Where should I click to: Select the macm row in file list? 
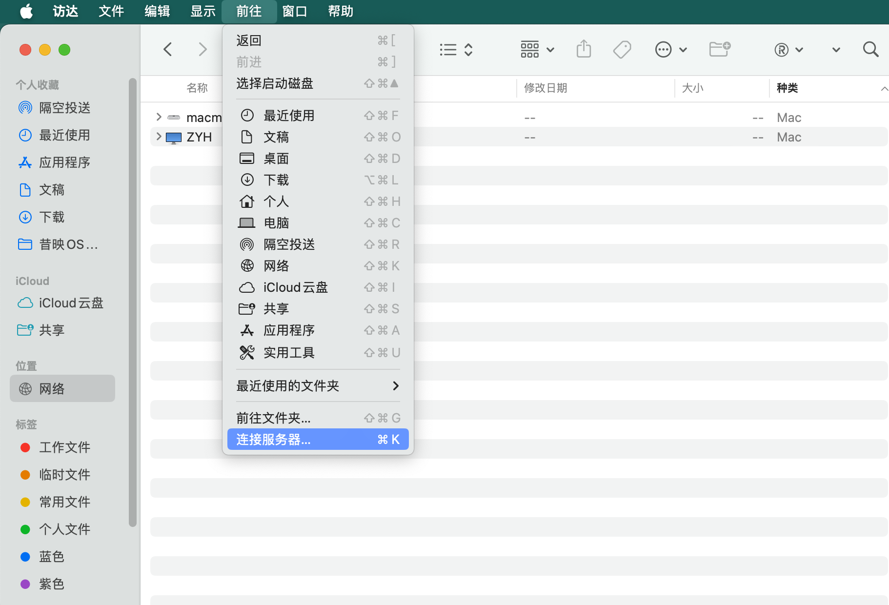[519, 118]
